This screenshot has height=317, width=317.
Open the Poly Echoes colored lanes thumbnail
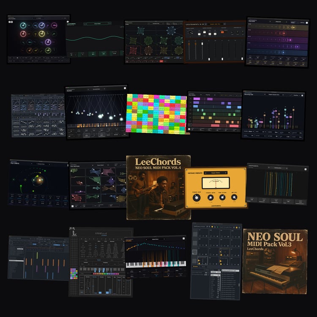pyautogui.click(x=277, y=42)
